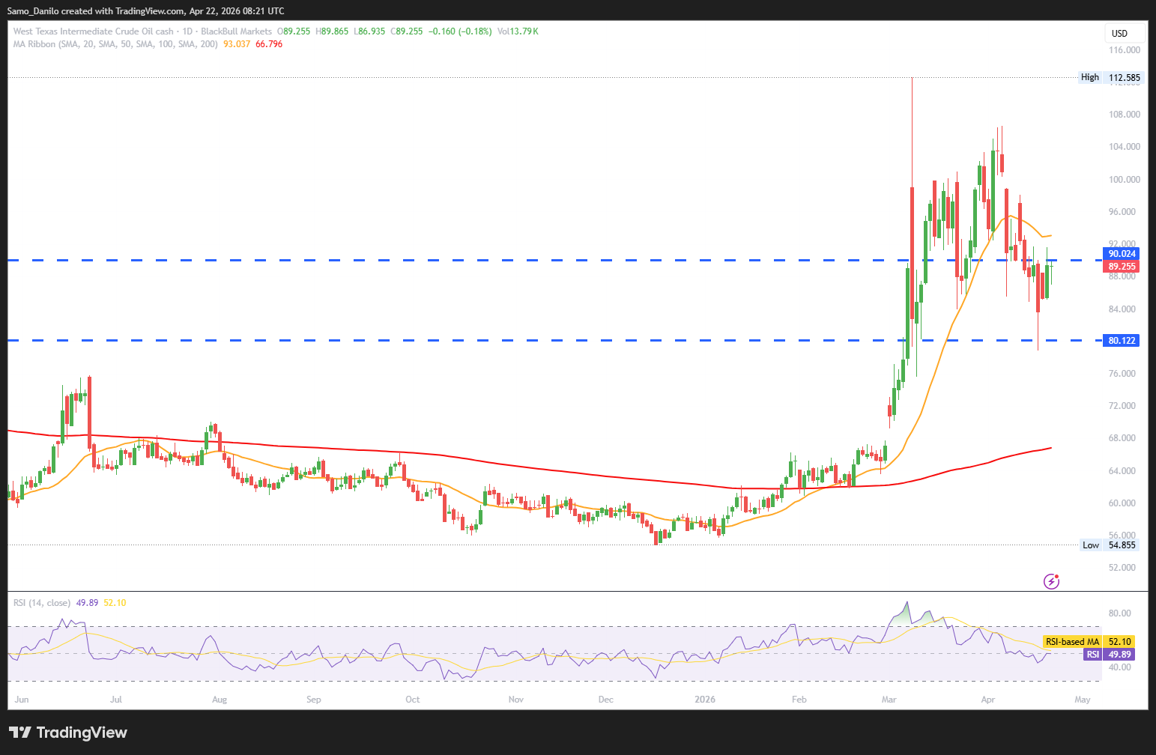The image size is (1156, 755).
Task: Click the red 66.796 SMA value
Action: tap(269, 44)
